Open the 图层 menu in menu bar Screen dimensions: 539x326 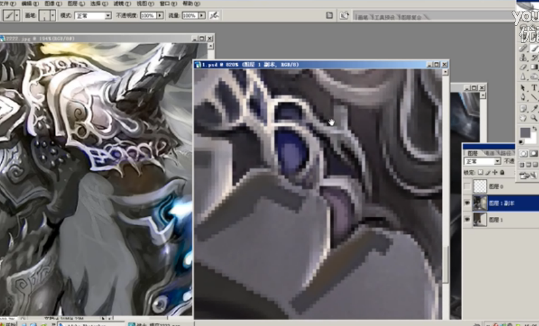76,3
